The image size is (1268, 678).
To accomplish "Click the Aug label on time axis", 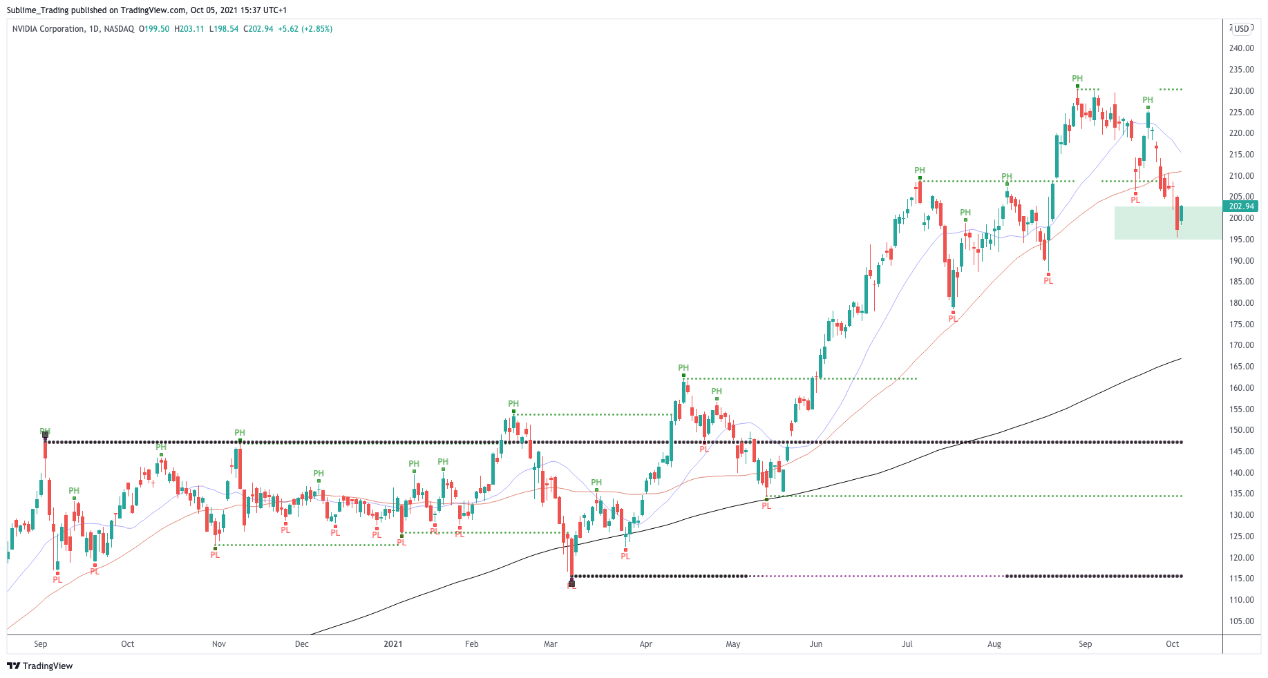I will [994, 644].
